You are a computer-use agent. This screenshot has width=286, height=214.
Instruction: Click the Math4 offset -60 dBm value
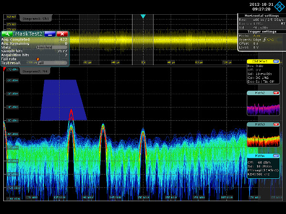[264, 162]
